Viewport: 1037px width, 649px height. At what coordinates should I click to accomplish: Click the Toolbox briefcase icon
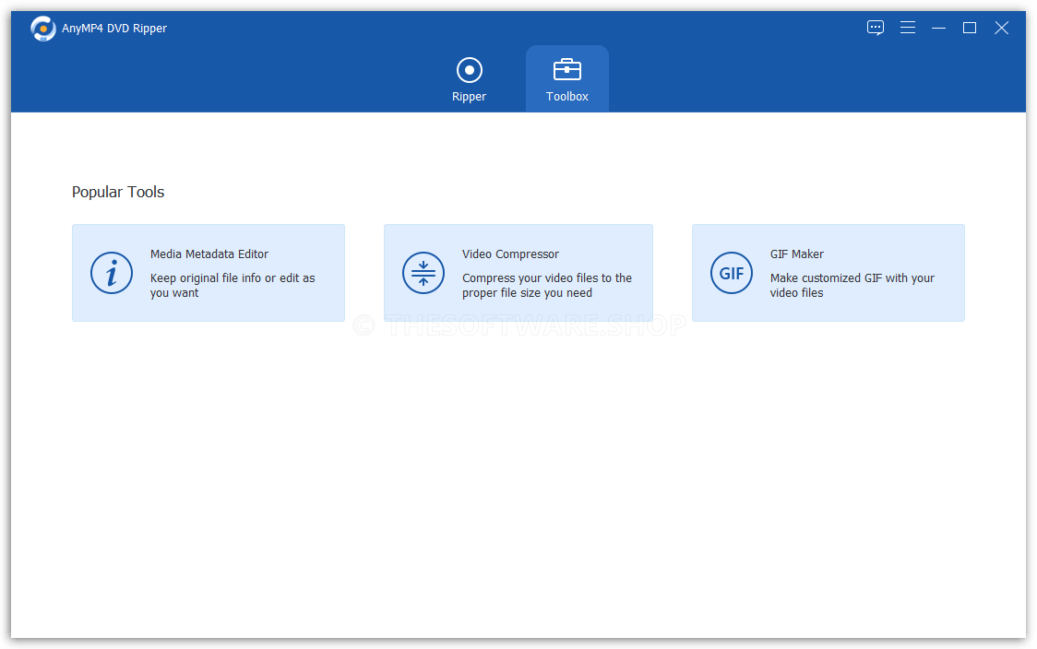tap(566, 69)
